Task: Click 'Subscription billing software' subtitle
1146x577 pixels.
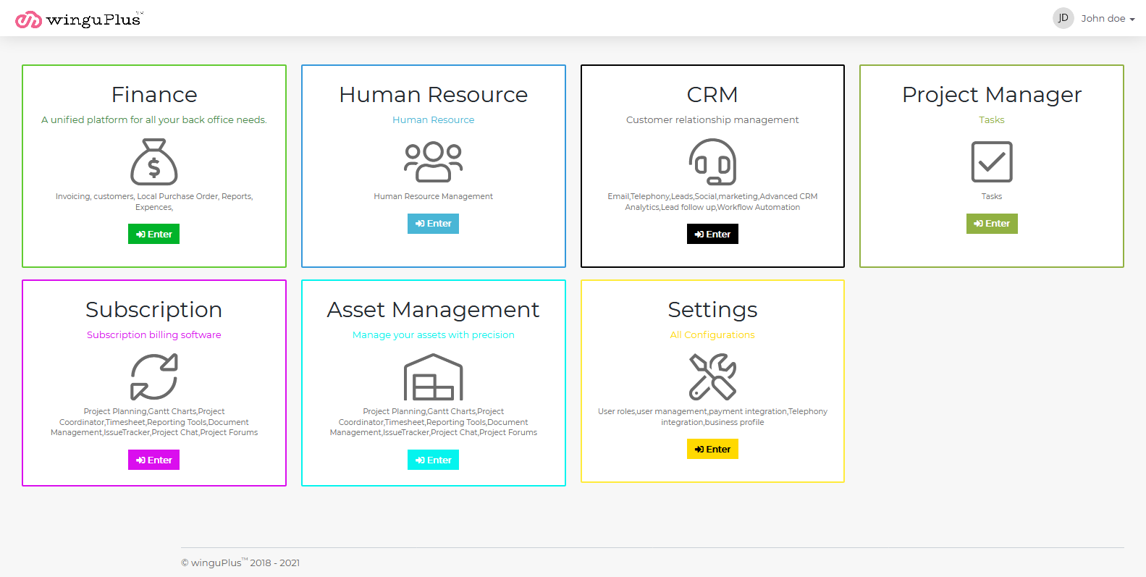Action: pyautogui.click(x=154, y=334)
